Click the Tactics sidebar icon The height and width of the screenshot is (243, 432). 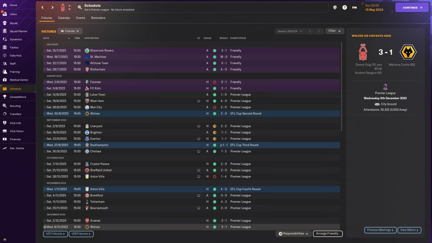(x=5, y=48)
